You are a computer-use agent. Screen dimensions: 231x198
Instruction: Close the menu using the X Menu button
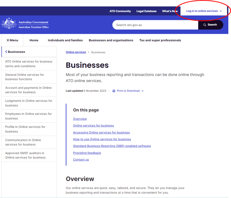point(12,40)
